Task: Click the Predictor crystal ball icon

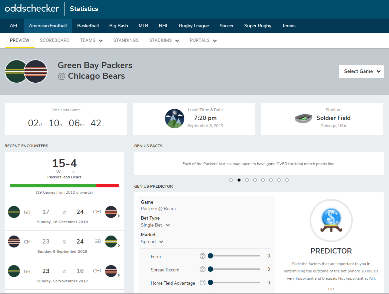Action: point(331,221)
